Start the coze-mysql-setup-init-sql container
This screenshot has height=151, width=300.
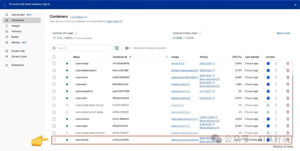coord(268,105)
